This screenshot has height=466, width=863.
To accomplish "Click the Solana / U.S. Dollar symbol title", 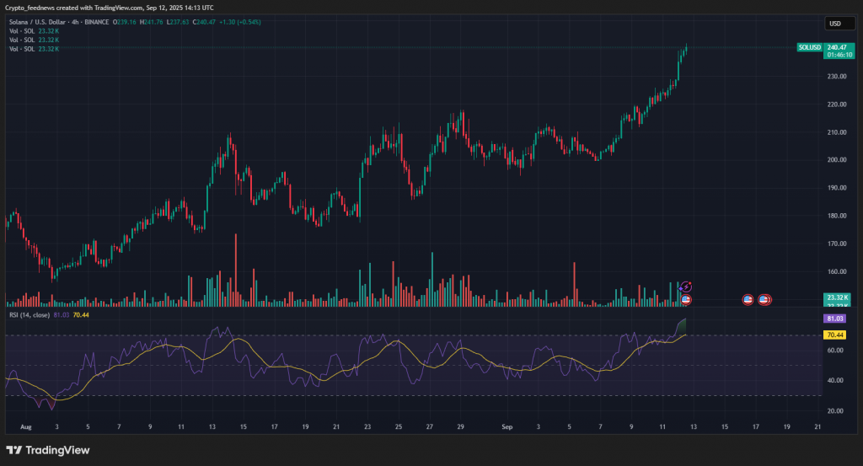I will tap(49, 23).
